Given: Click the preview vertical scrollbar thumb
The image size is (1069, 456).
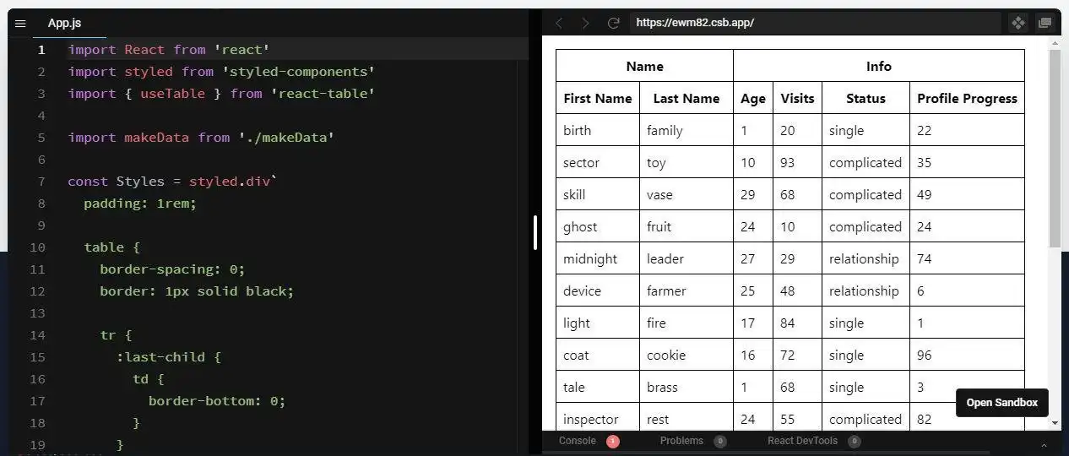Looking at the screenshot, I should coord(1055,148).
